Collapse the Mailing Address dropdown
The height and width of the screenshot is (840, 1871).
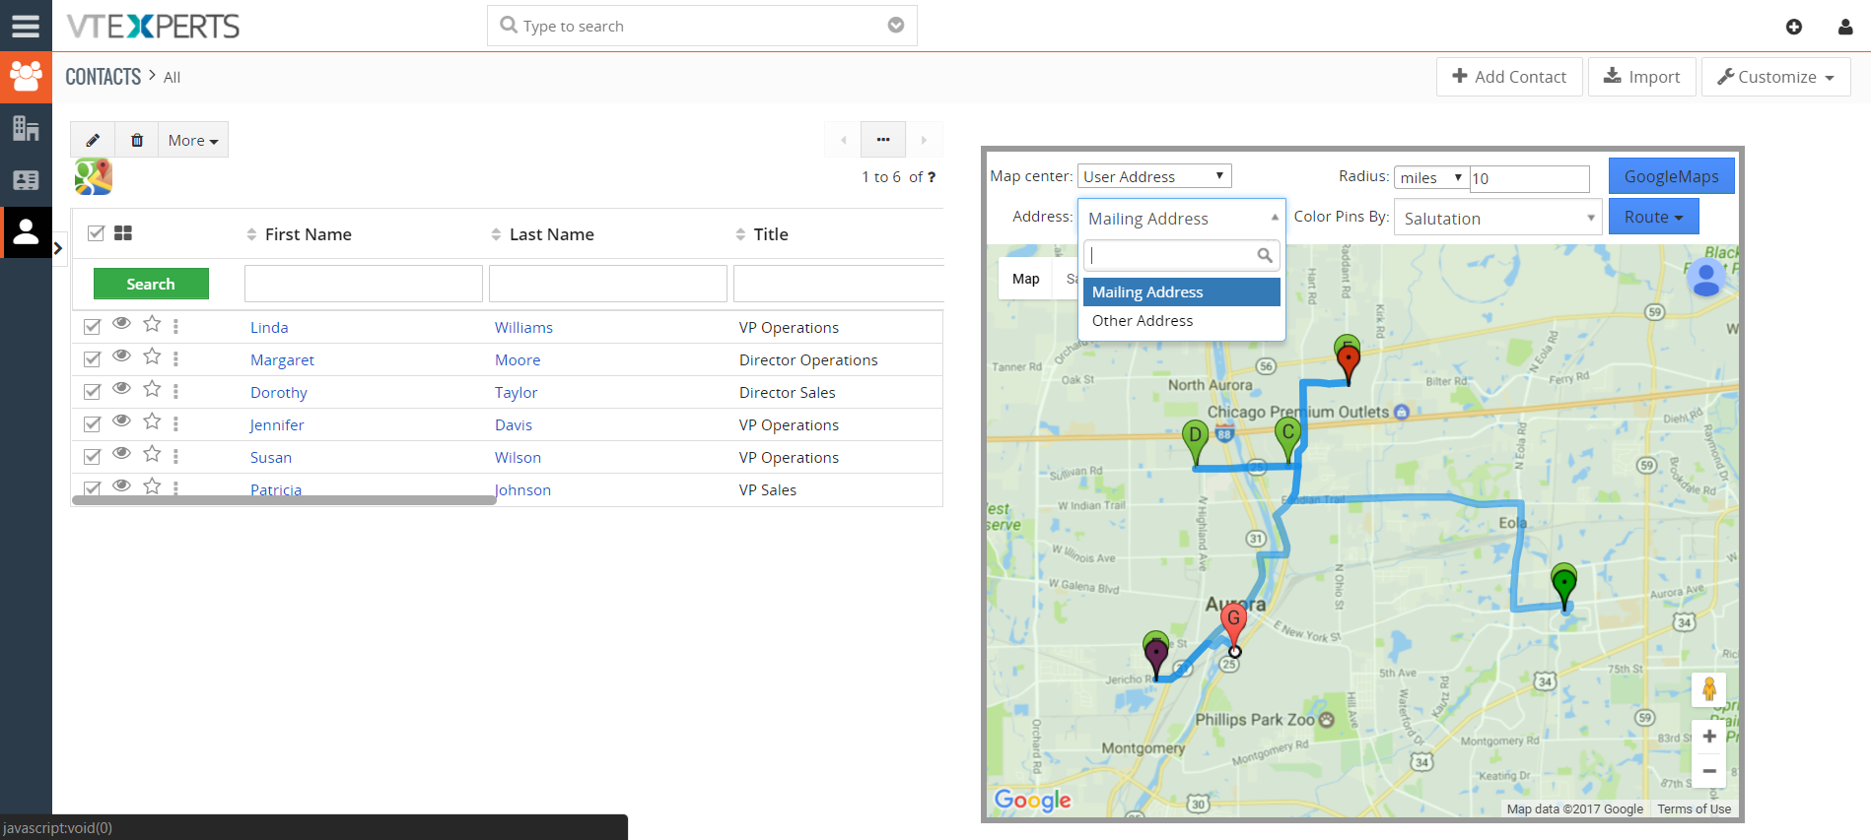1181,218
